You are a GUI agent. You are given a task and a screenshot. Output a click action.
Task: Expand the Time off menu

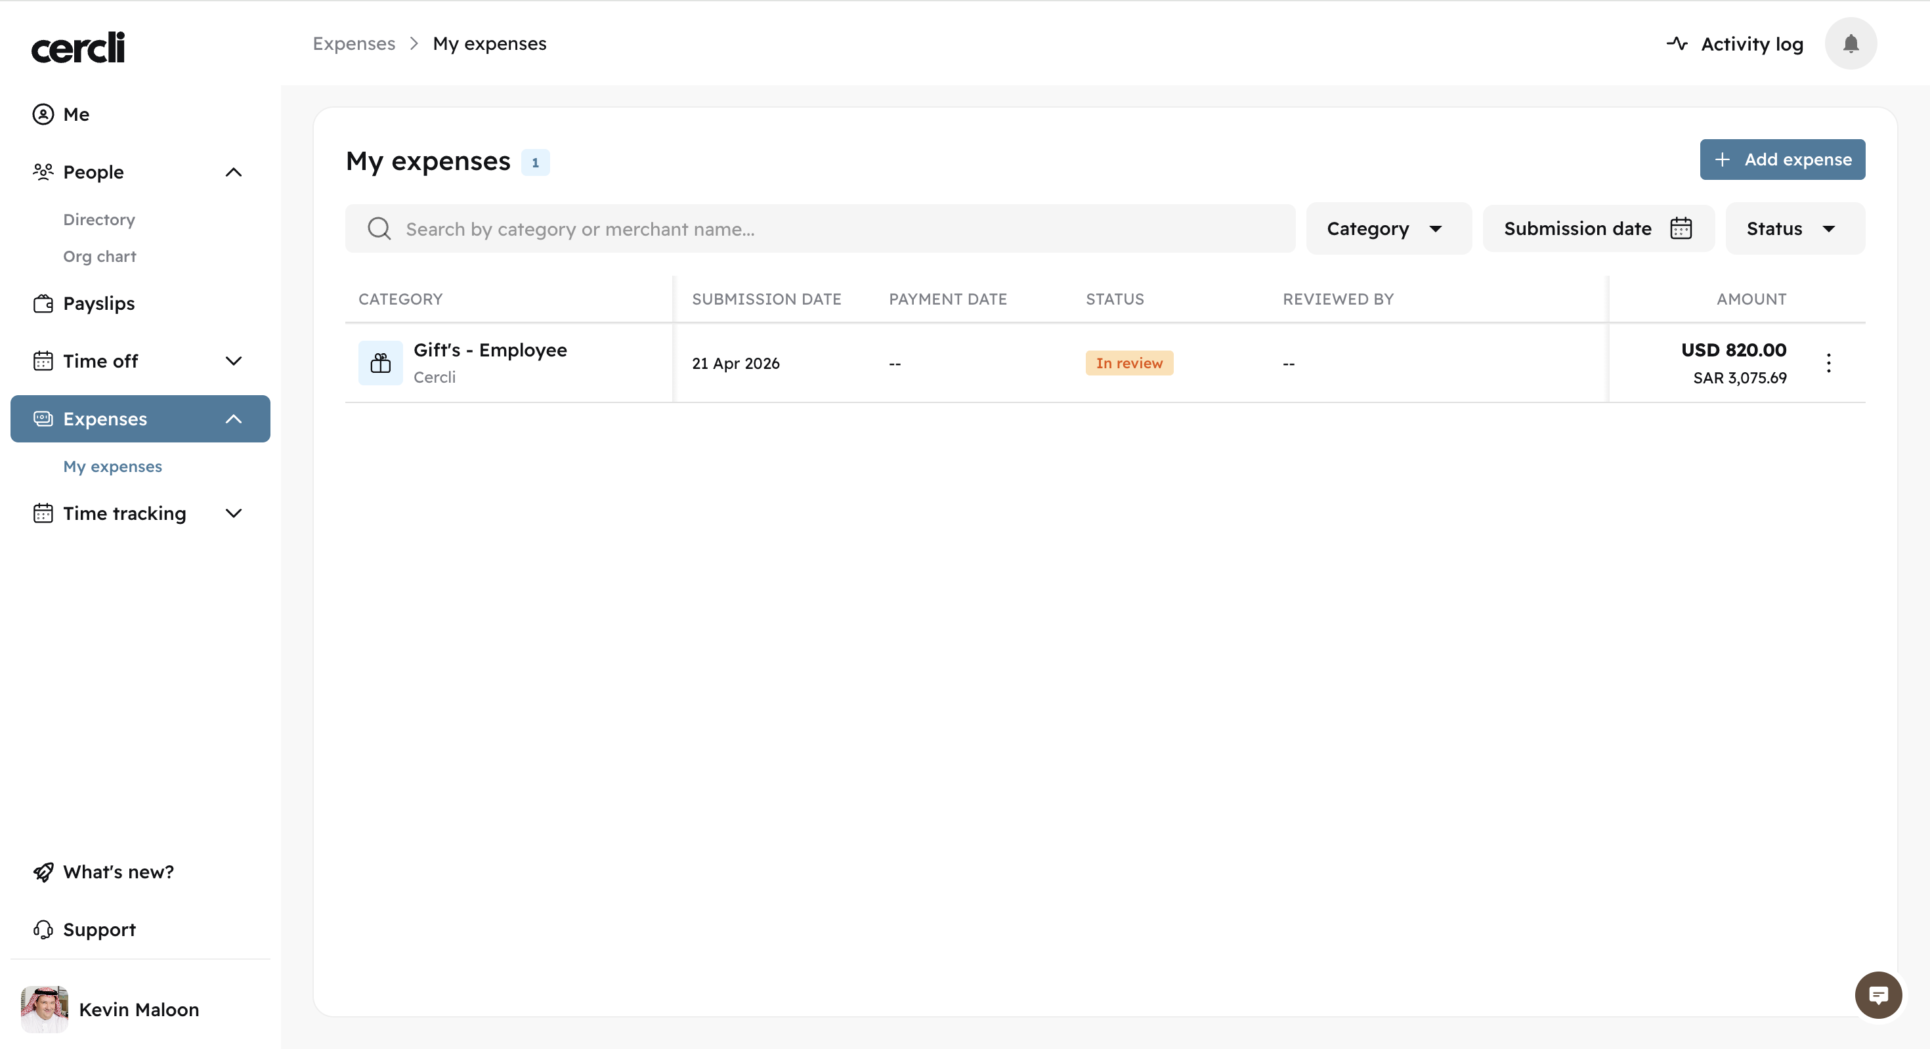[x=234, y=361]
